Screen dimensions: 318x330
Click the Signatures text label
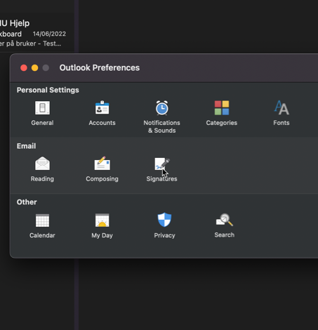[x=161, y=179]
